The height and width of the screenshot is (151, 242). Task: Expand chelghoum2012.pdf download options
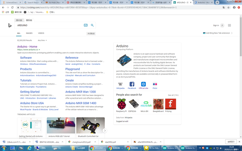click(x=95, y=142)
